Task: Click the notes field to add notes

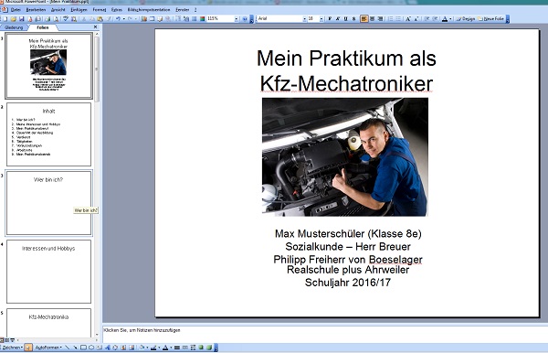Action: pyautogui.click(x=325, y=334)
